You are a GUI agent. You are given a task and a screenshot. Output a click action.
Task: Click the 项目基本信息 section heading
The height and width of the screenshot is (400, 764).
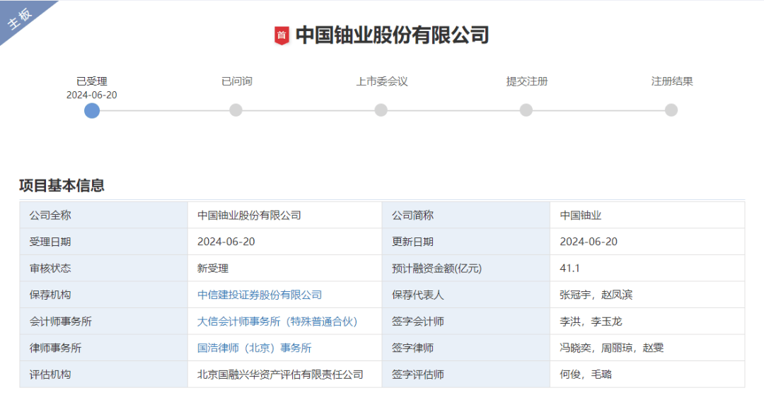tap(62, 186)
